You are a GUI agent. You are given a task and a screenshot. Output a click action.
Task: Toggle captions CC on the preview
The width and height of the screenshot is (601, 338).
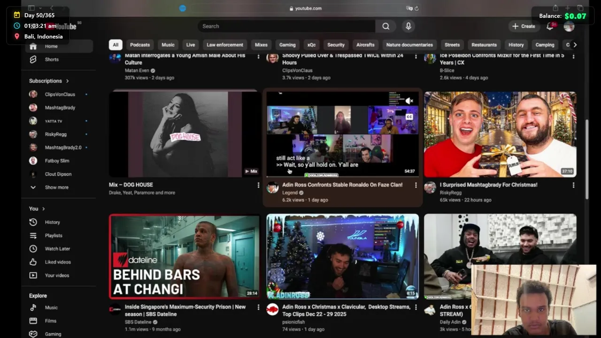click(x=409, y=116)
